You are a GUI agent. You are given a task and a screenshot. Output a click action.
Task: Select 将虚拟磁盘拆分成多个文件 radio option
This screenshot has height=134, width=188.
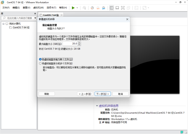point(40,63)
